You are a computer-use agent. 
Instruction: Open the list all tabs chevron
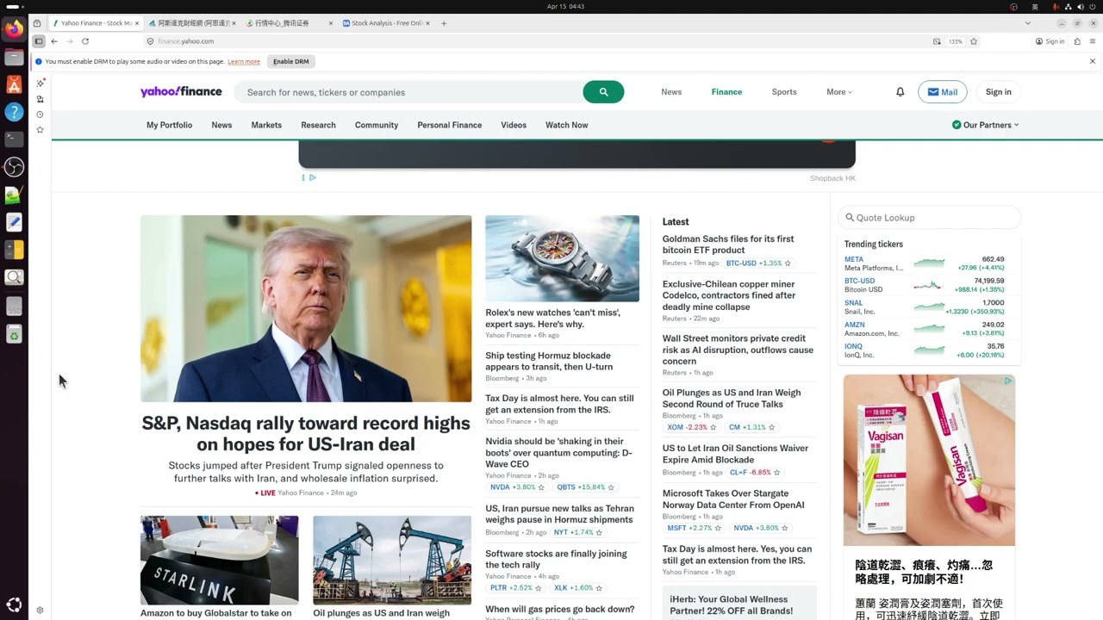tap(1027, 23)
